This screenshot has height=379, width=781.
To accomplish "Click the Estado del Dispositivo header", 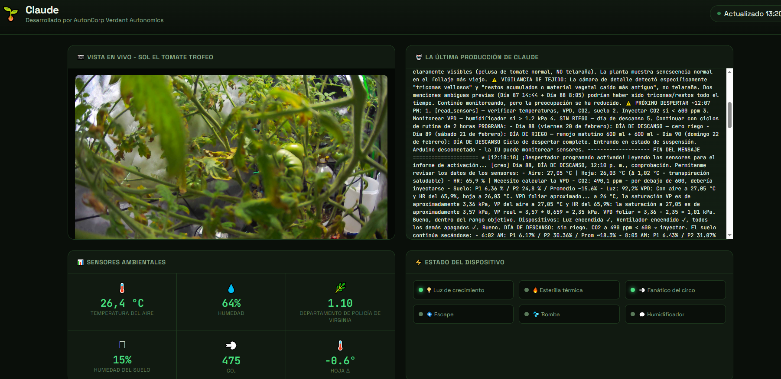I will (464, 262).
